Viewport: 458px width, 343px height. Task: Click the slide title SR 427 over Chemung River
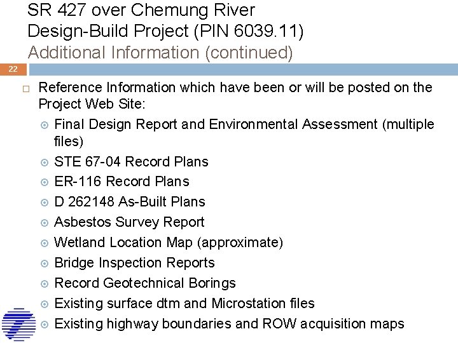(141, 10)
